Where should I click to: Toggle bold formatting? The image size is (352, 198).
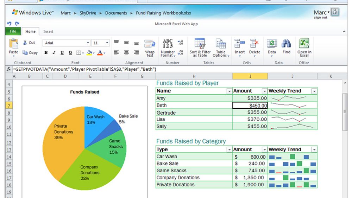46,53
